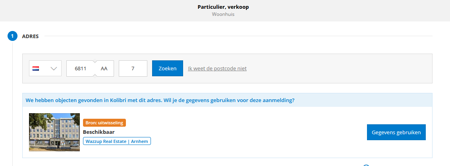This screenshot has width=450, height=166.
Task: Click the 'Bron: uitwisseling' badge
Action: click(104, 123)
